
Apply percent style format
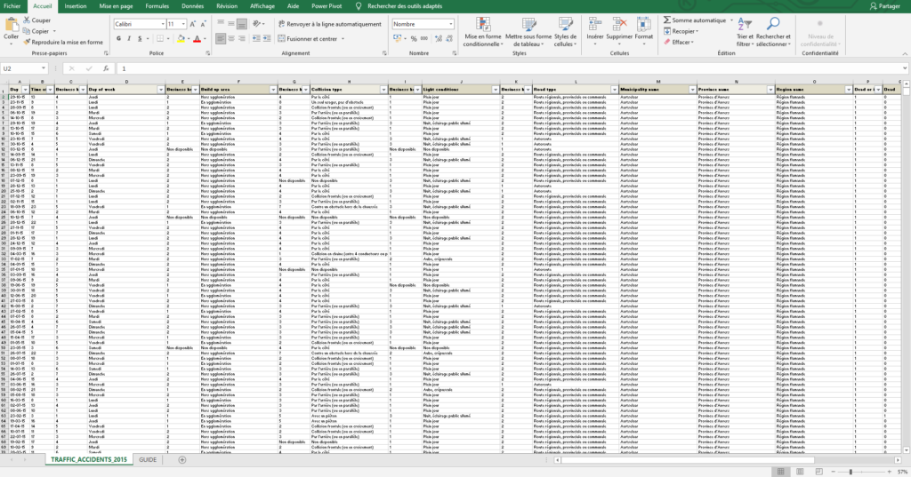(414, 39)
